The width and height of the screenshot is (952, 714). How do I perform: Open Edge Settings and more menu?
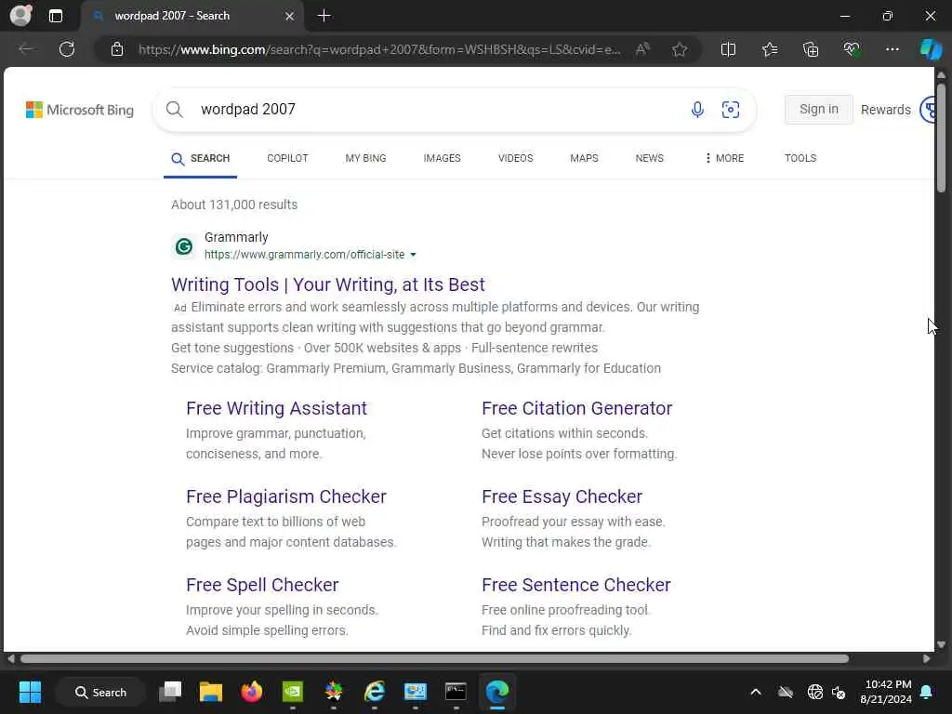892,49
